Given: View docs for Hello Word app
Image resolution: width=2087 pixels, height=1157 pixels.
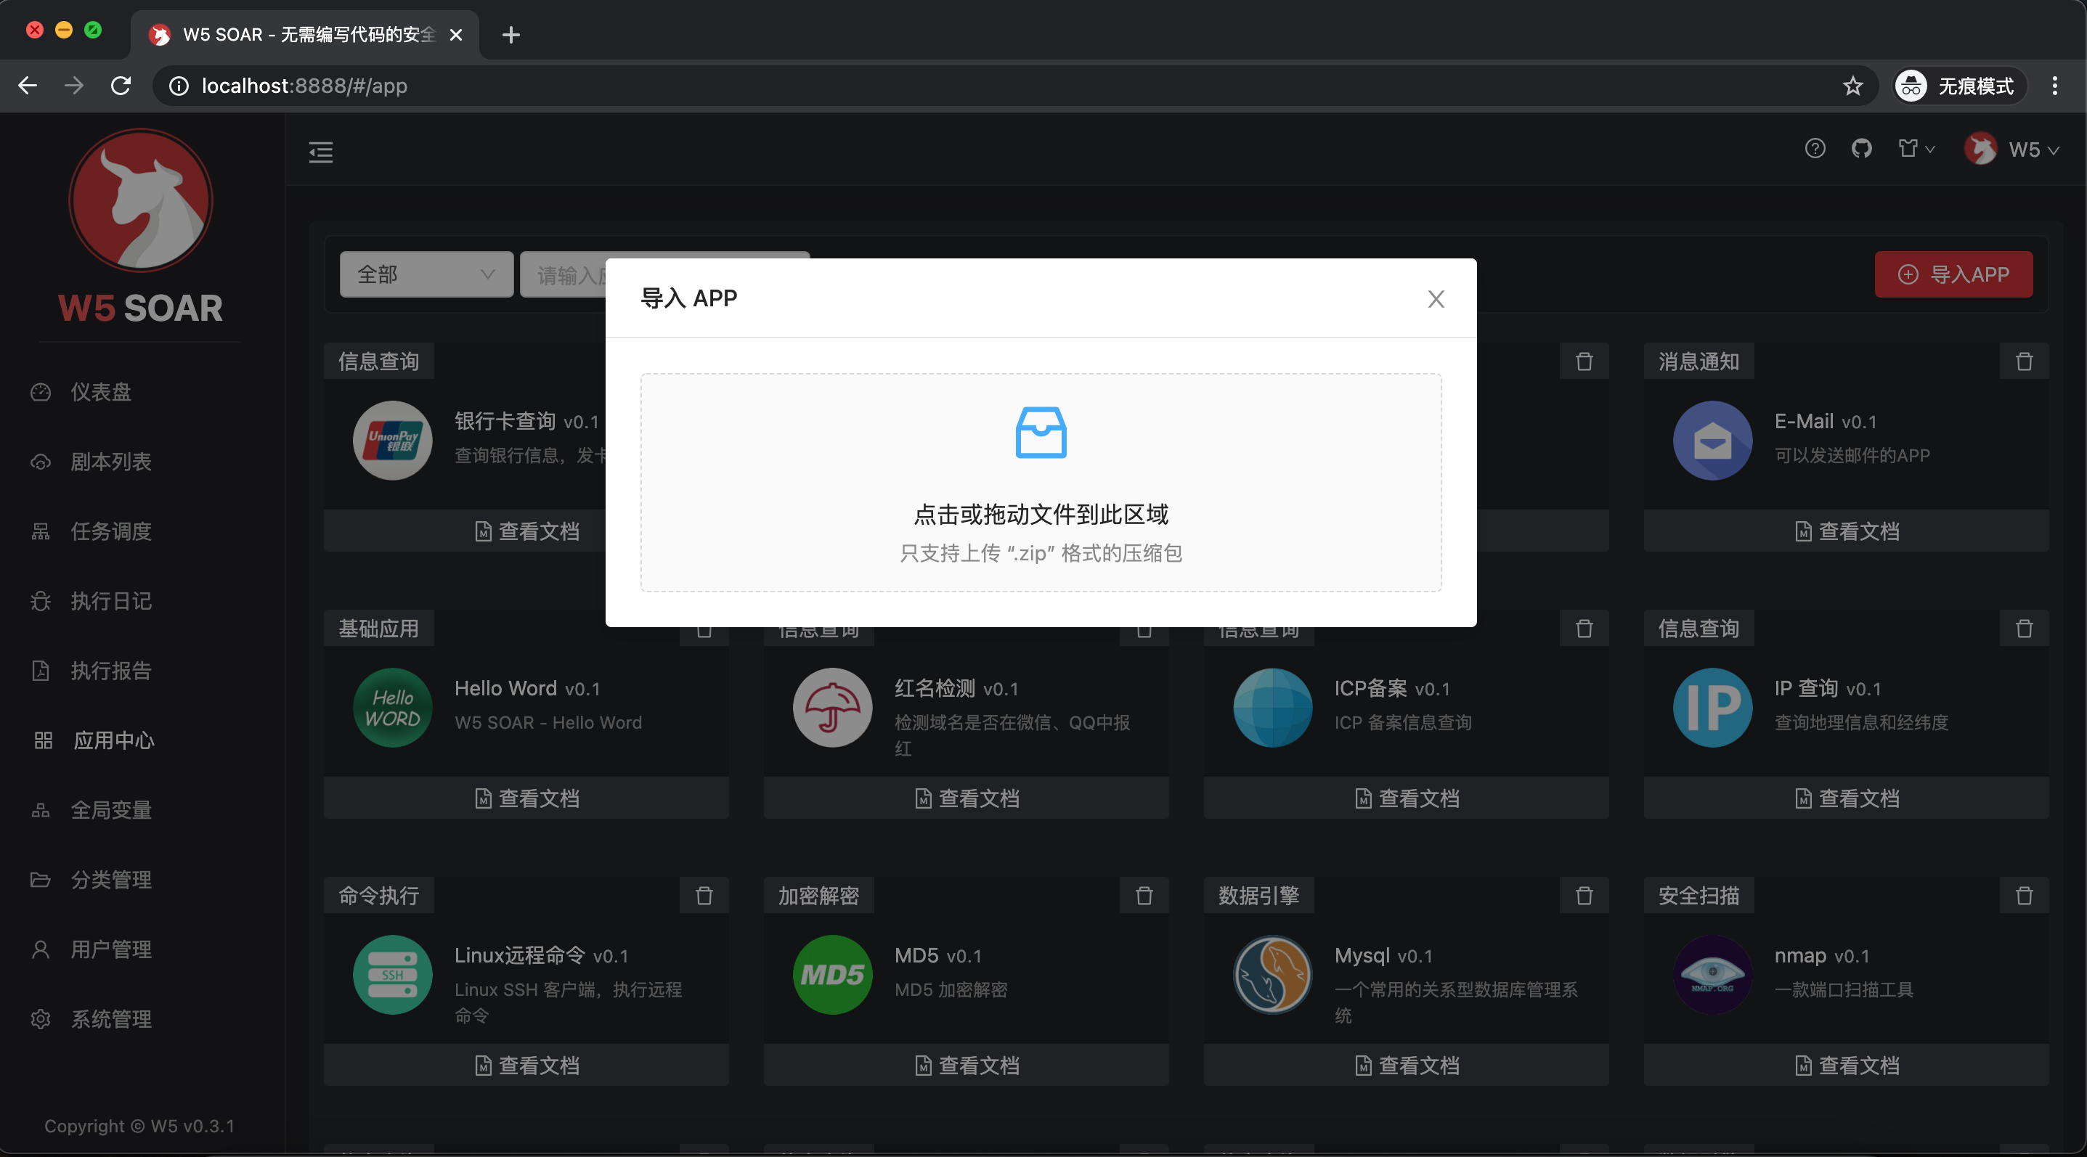Looking at the screenshot, I should pyautogui.click(x=526, y=798).
